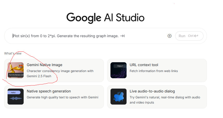Open the Gemini Native Image banana thumbnail

(16, 70)
